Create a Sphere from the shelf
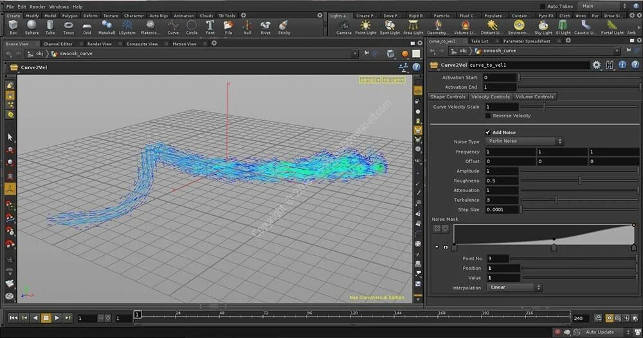643x338 pixels. (x=32, y=28)
